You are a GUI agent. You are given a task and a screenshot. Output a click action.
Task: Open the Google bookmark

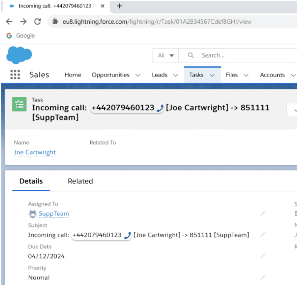click(x=20, y=36)
